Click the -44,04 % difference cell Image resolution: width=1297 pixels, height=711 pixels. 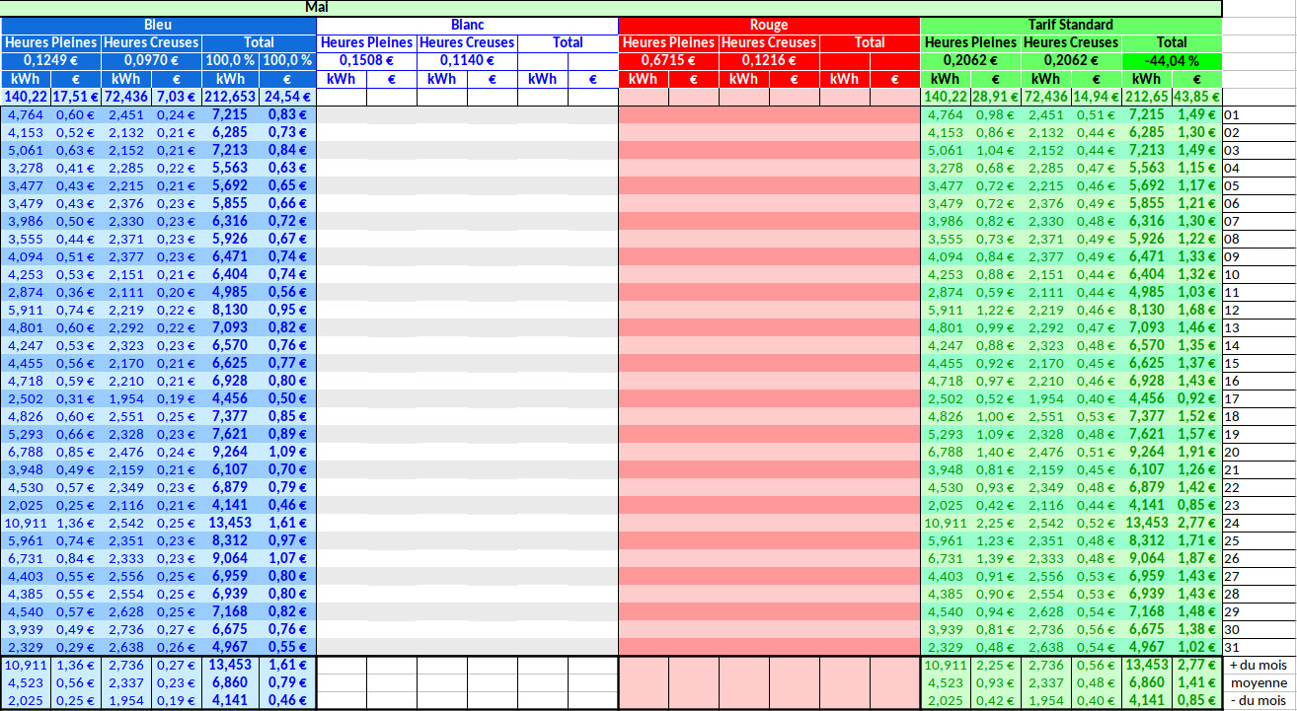1172,60
